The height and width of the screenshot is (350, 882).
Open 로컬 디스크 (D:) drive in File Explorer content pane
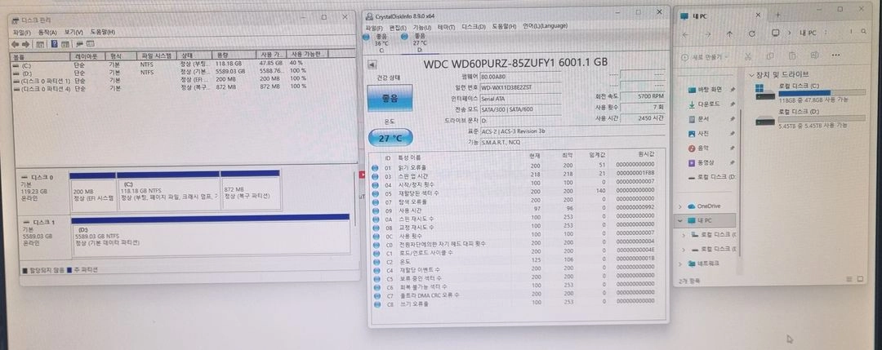point(811,118)
